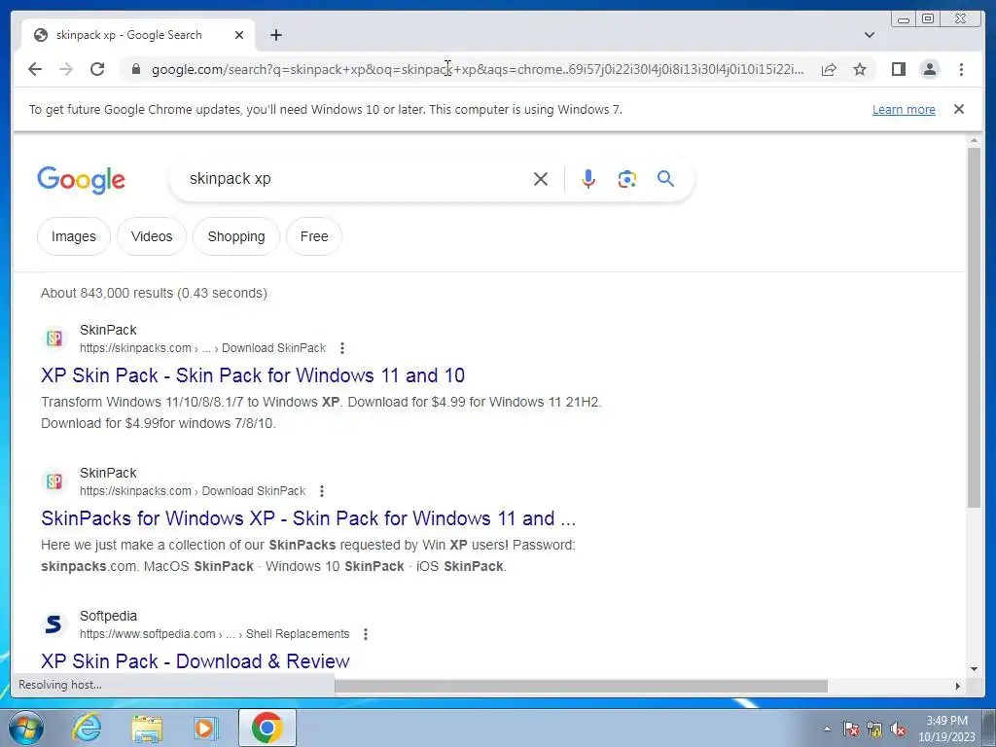Submit search with magnifier icon

point(665,179)
